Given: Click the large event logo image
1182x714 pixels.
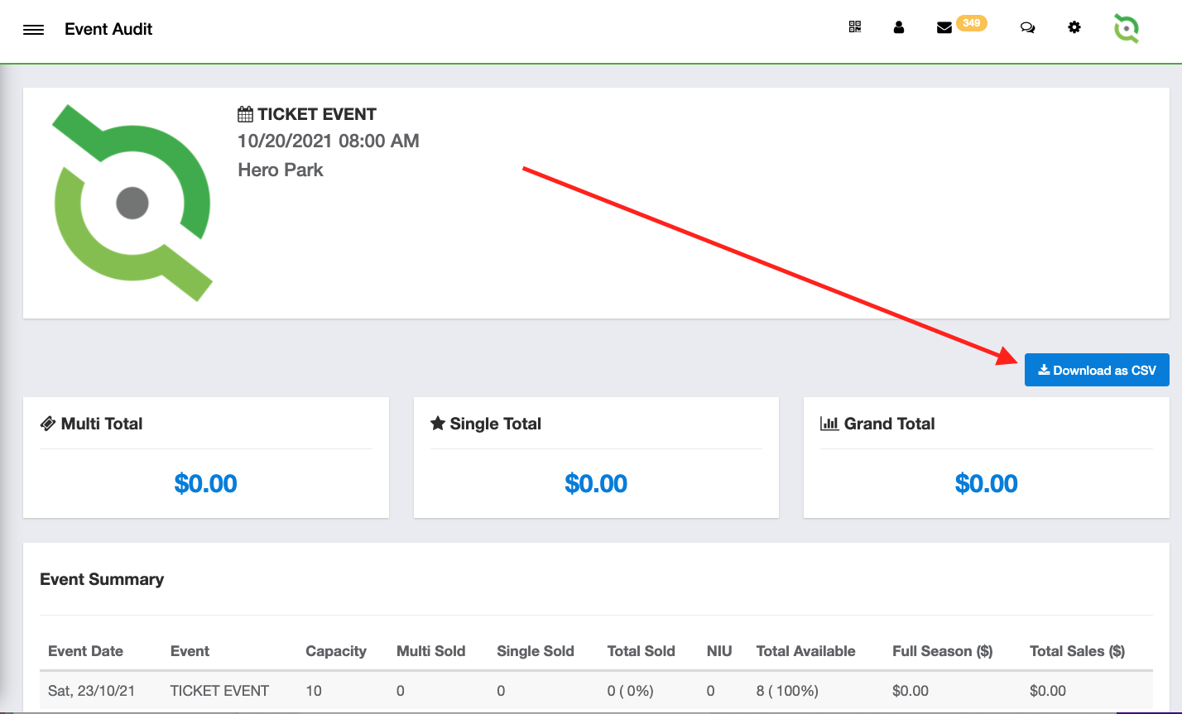Looking at the screenshot, I should click(132, 203).
